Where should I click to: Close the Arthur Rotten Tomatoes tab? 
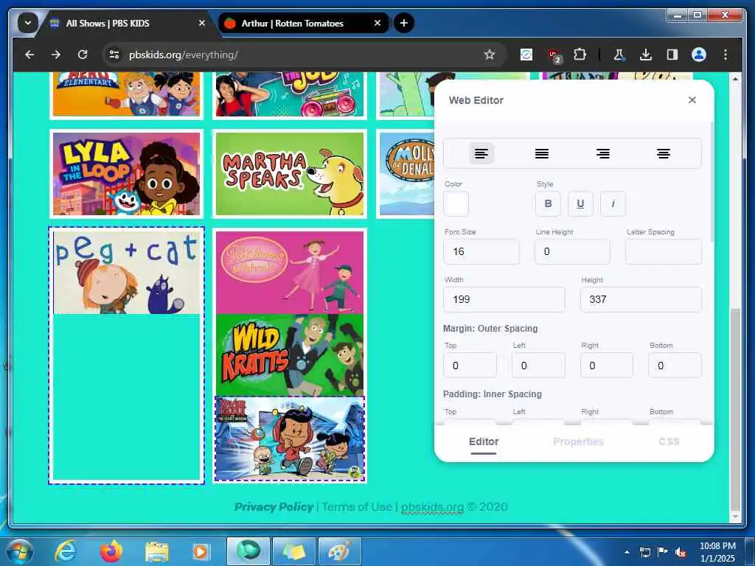pyautogui.click(x=377, y=23)
